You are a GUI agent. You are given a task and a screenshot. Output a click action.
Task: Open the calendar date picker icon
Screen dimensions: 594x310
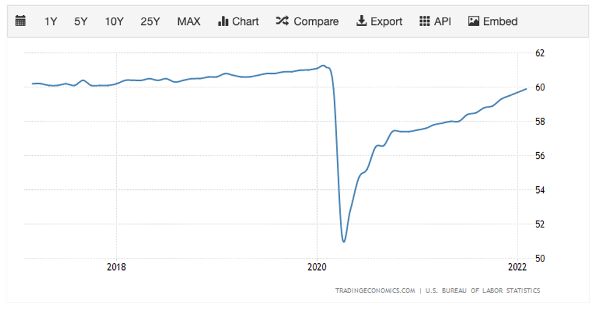[x=21, y=21]
